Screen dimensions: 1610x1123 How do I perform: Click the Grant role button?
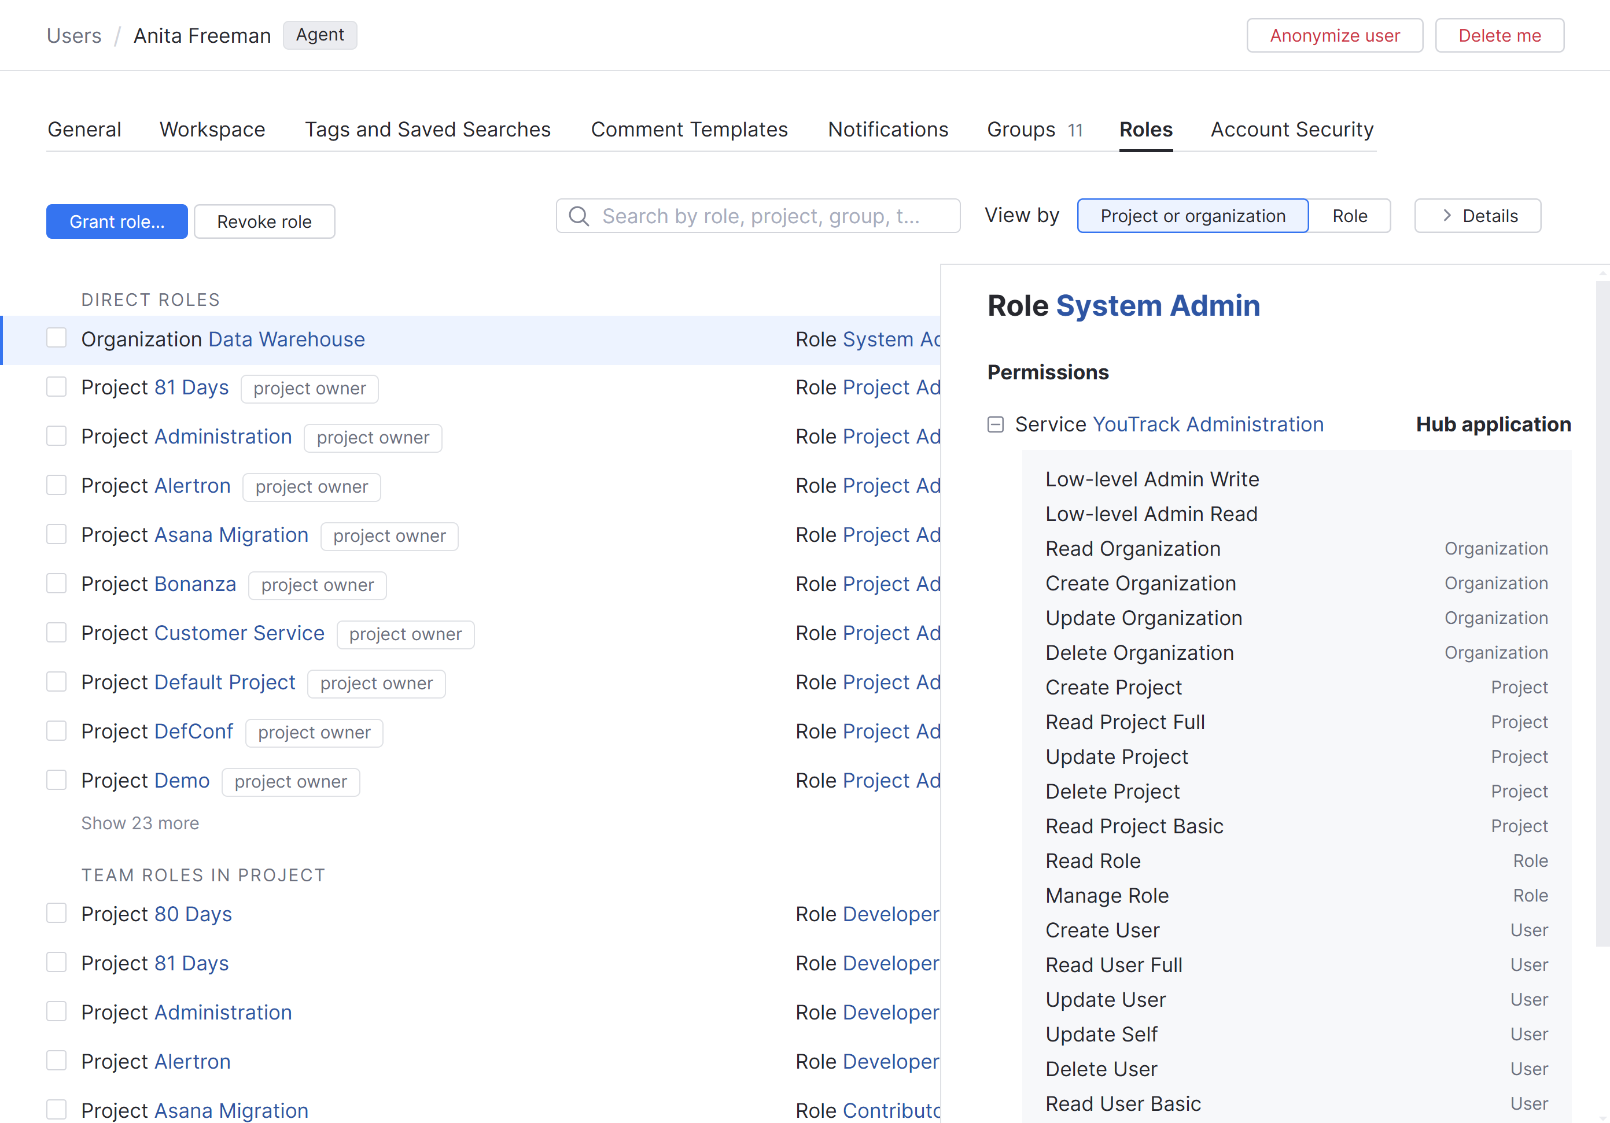[x=116, y=221]
